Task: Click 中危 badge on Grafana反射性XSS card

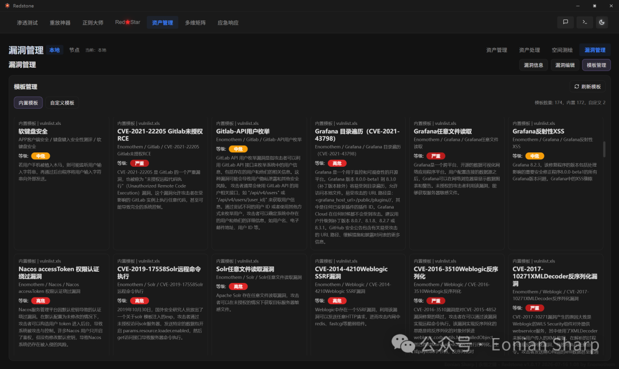Action: (535, 156)
